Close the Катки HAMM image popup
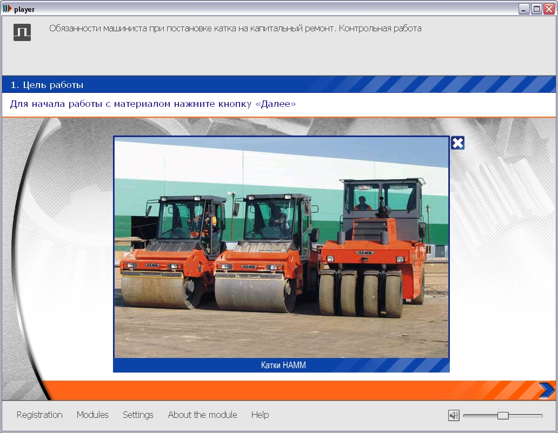The width and height of the screenshot is (558, 433). point(457,143)
